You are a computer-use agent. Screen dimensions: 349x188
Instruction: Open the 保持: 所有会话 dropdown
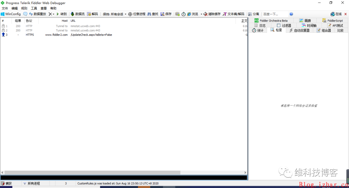tap(114, 14)
